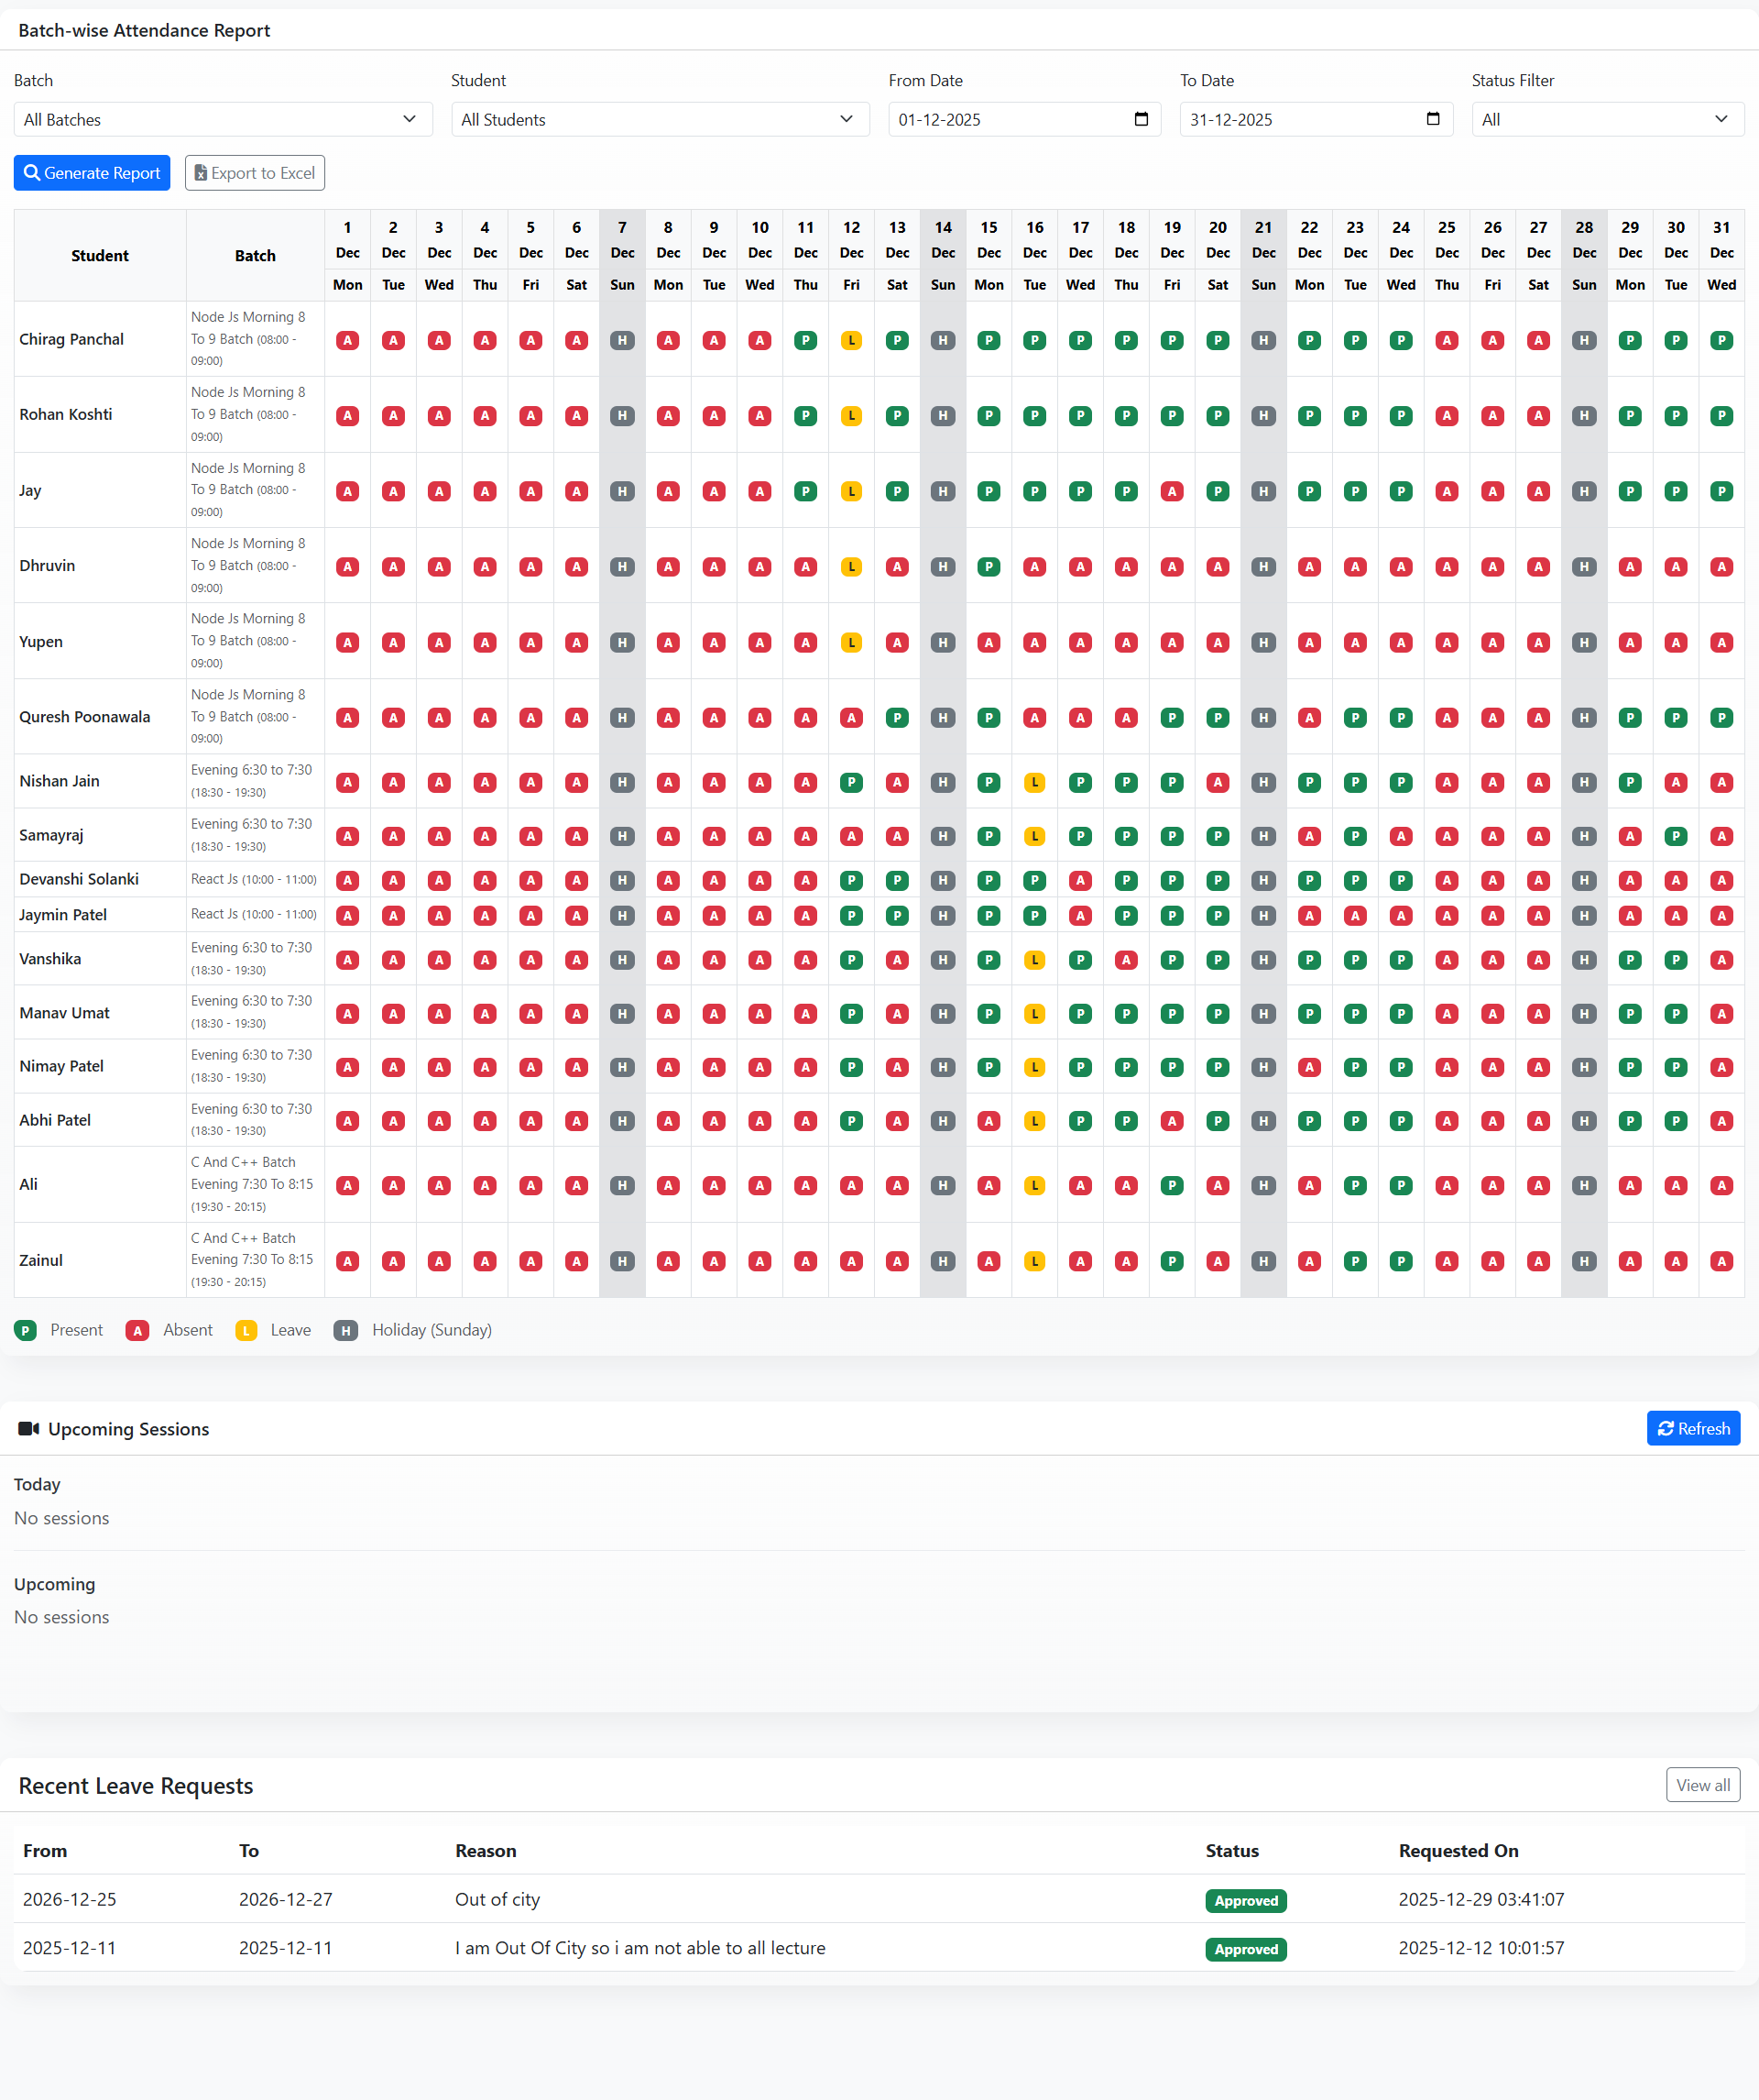Open the Batch dropdown
1759x2100 pixels.
[x=223, y=119]
